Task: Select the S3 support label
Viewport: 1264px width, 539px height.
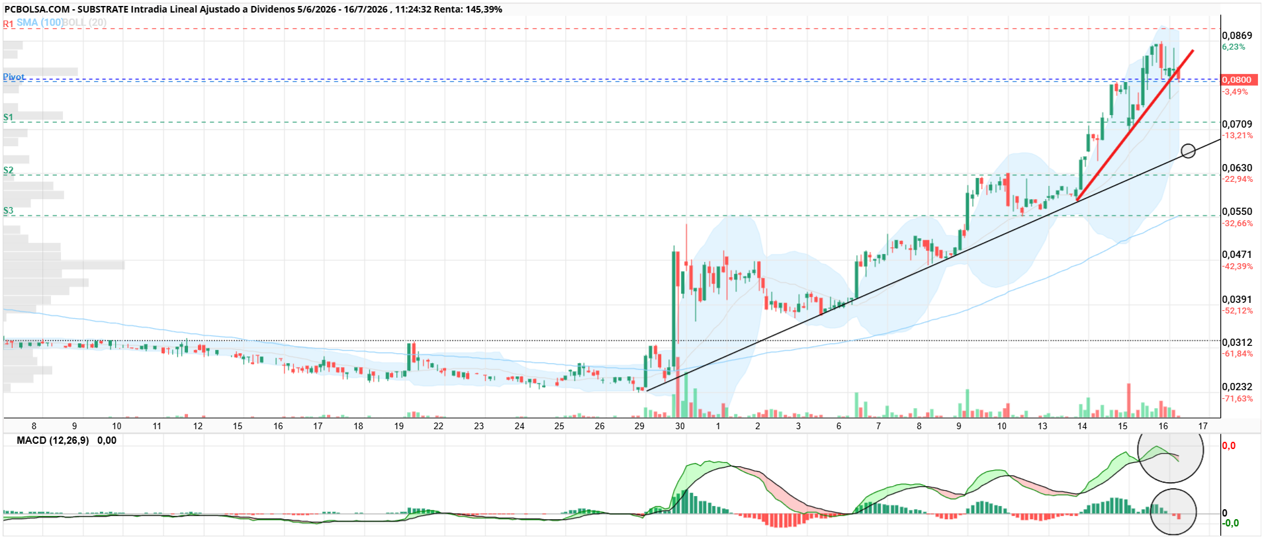Action: click(x=8, y=210)
